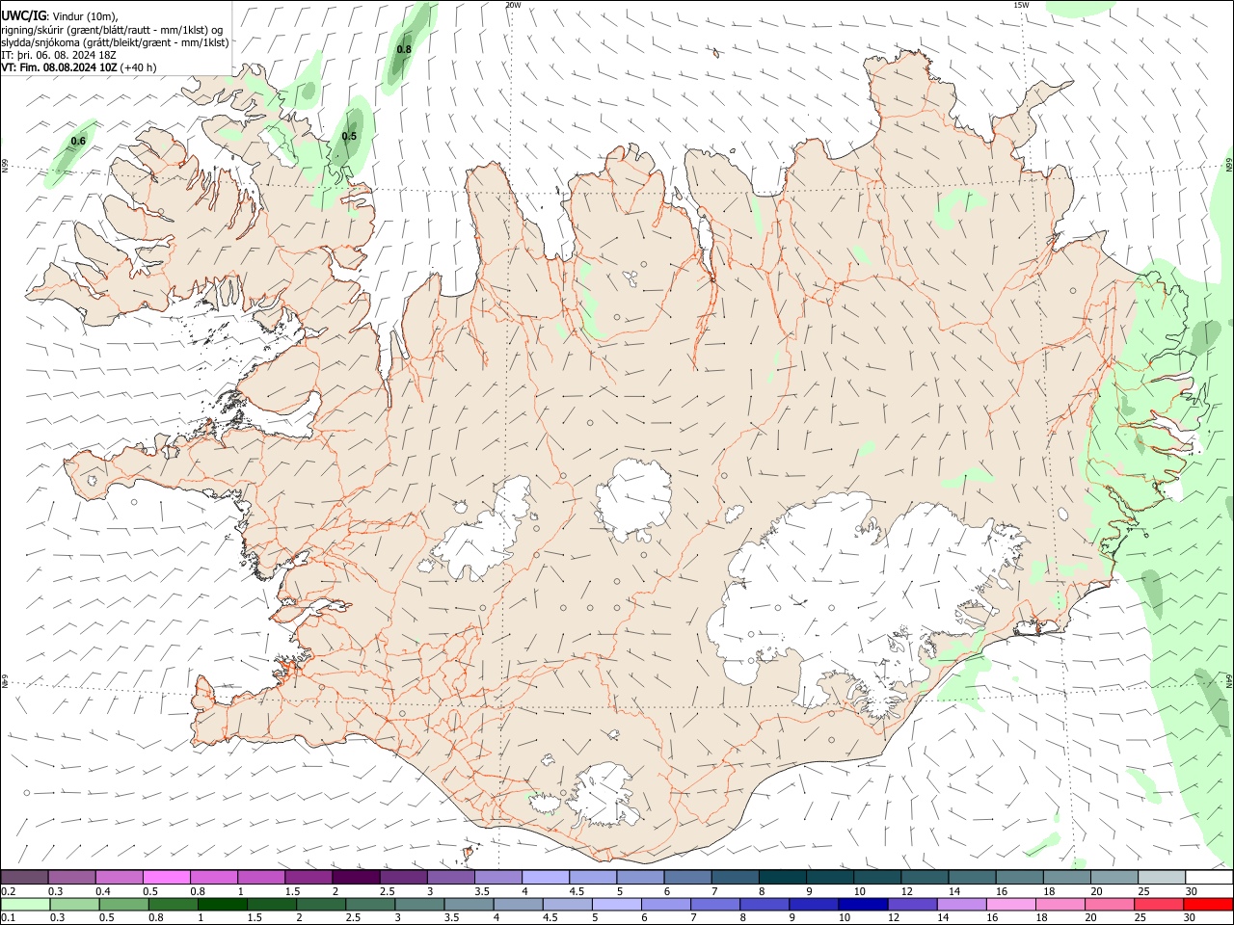Click the 15W longitude label
Image resolution: width=1234 pixels, height=925 pixels.
coord(1021,5)
